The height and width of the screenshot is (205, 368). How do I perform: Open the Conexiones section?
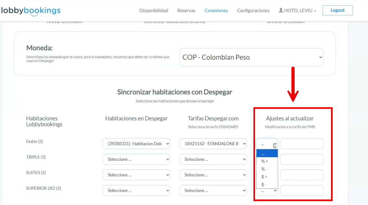[216, 11]
